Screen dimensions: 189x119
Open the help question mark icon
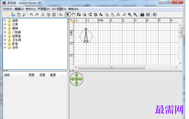pyautogui.click(x=155, y=15)
